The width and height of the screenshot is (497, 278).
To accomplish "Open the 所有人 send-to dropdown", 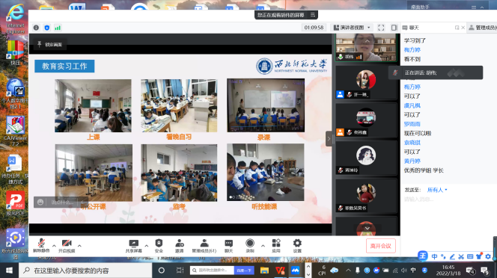I will [437, 190].
